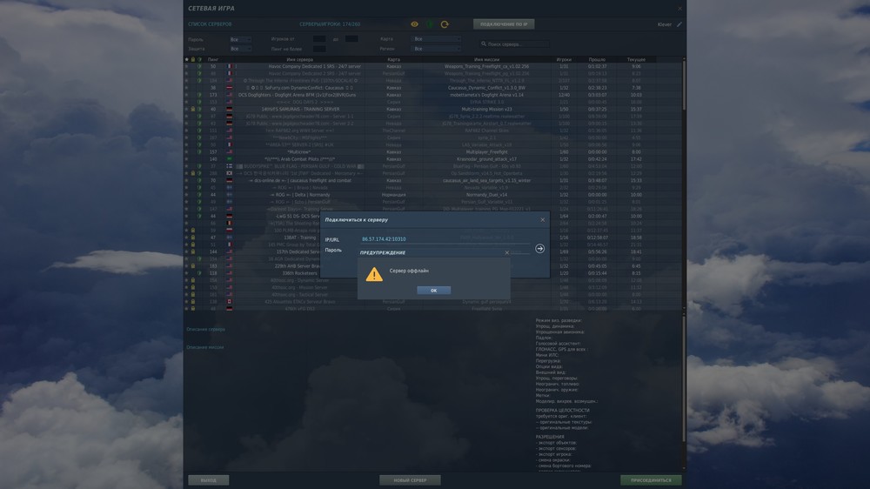Refresh the server list with circular arrow
This screenshot has width=870, height=489.
(x=445, y=24)
